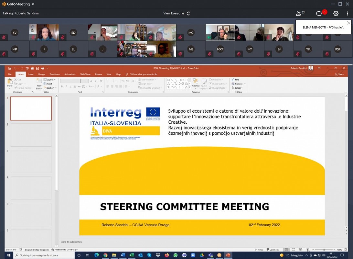This screenshot has width=353, height=259.
Task: Switch to the Slide Show tab
Action: 85,74
